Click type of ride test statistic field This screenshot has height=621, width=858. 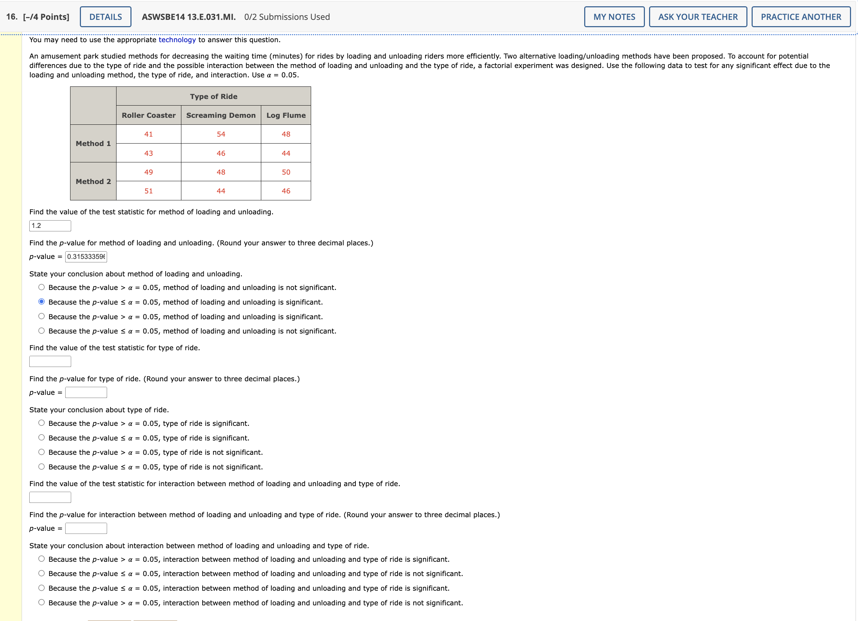[x=50, y=361]
